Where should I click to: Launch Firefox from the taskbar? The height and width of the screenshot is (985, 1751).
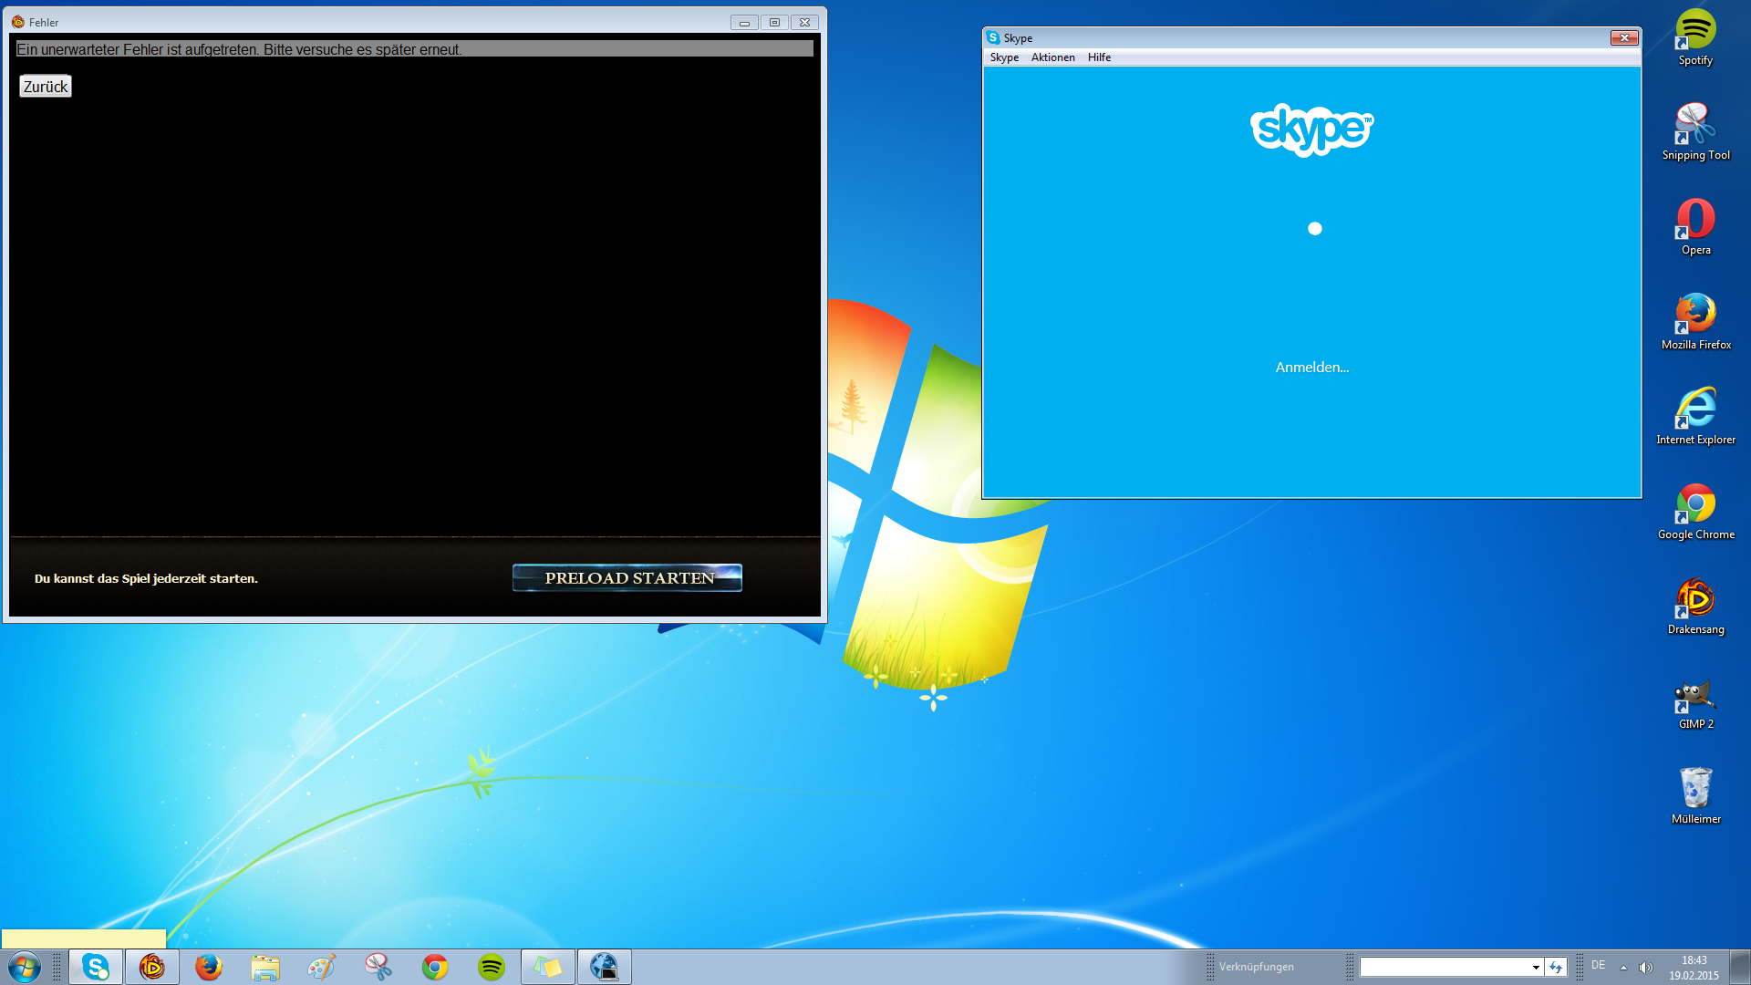click(x=209, y=967)
